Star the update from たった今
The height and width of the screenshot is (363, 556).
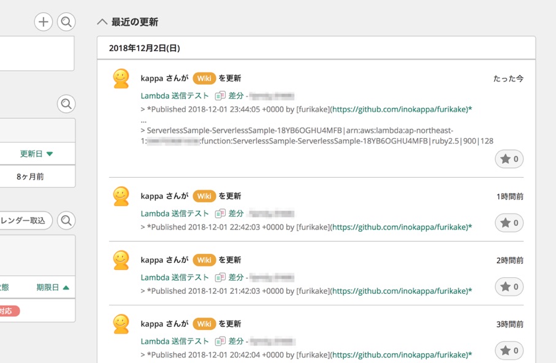509,159
